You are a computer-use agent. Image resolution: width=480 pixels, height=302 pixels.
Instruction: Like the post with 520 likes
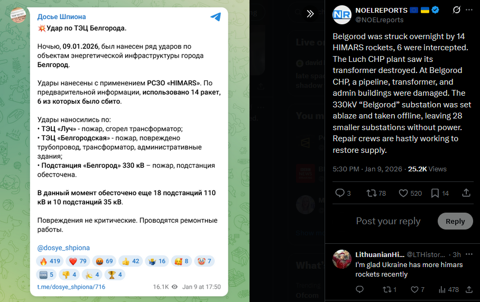(410, 193)
